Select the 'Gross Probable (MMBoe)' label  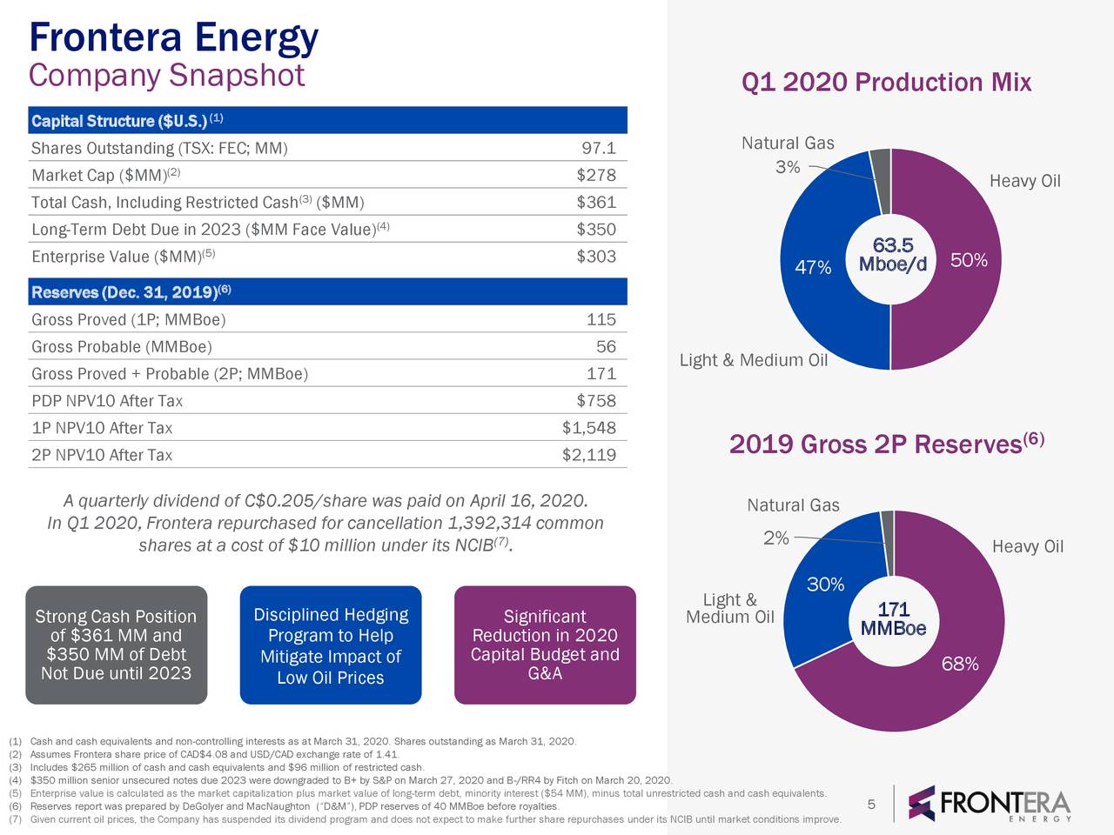click(x=122, y=347)
